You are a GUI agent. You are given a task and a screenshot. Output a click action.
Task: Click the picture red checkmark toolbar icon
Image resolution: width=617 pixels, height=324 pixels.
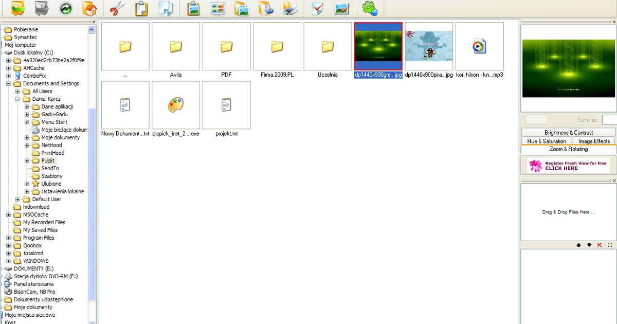pyautogui.click(x=342, y=8)
